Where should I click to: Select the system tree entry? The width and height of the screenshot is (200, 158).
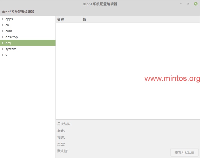pyautogui.click(x=11, y=49)
